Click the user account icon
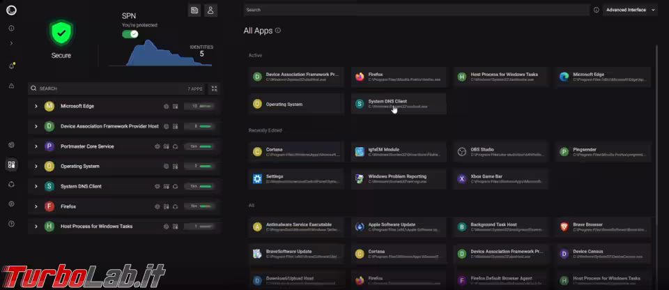The height and width of the screenshot is (290, 669). [x=210, y=10]
